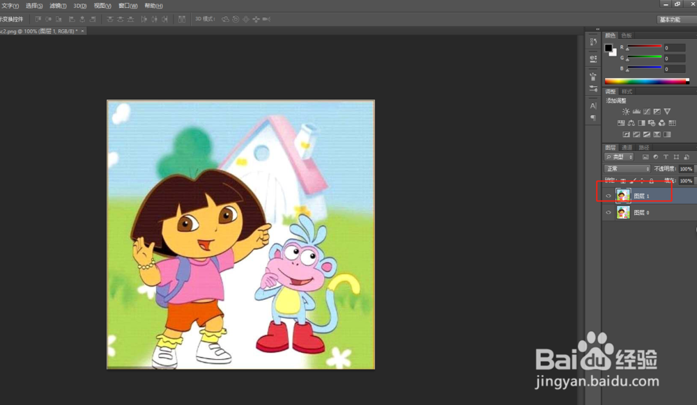Screen dimensions: 697x405
Task: Click the align left edges icon
Action: point(72,19)
